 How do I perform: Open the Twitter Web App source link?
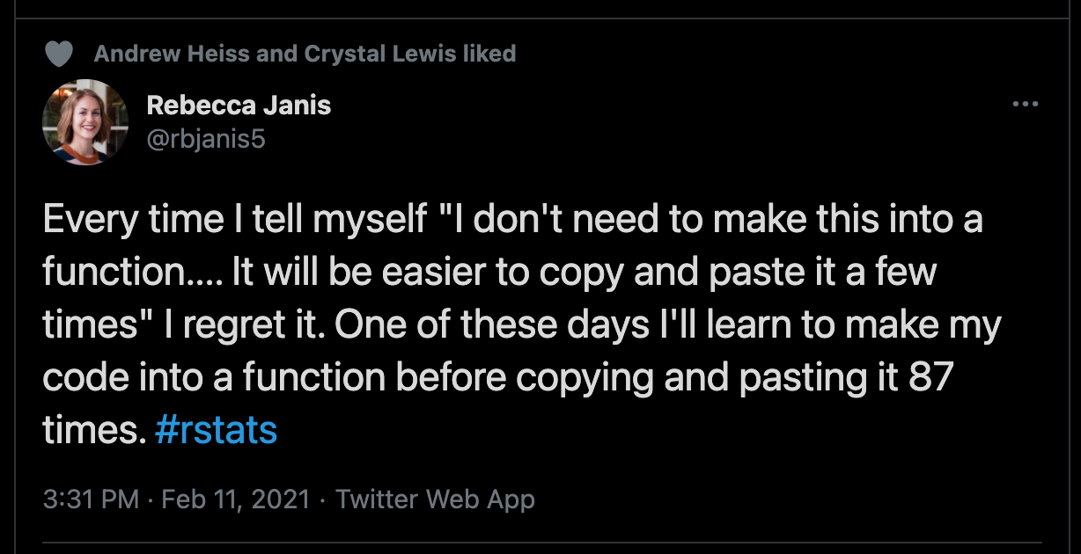435,500
